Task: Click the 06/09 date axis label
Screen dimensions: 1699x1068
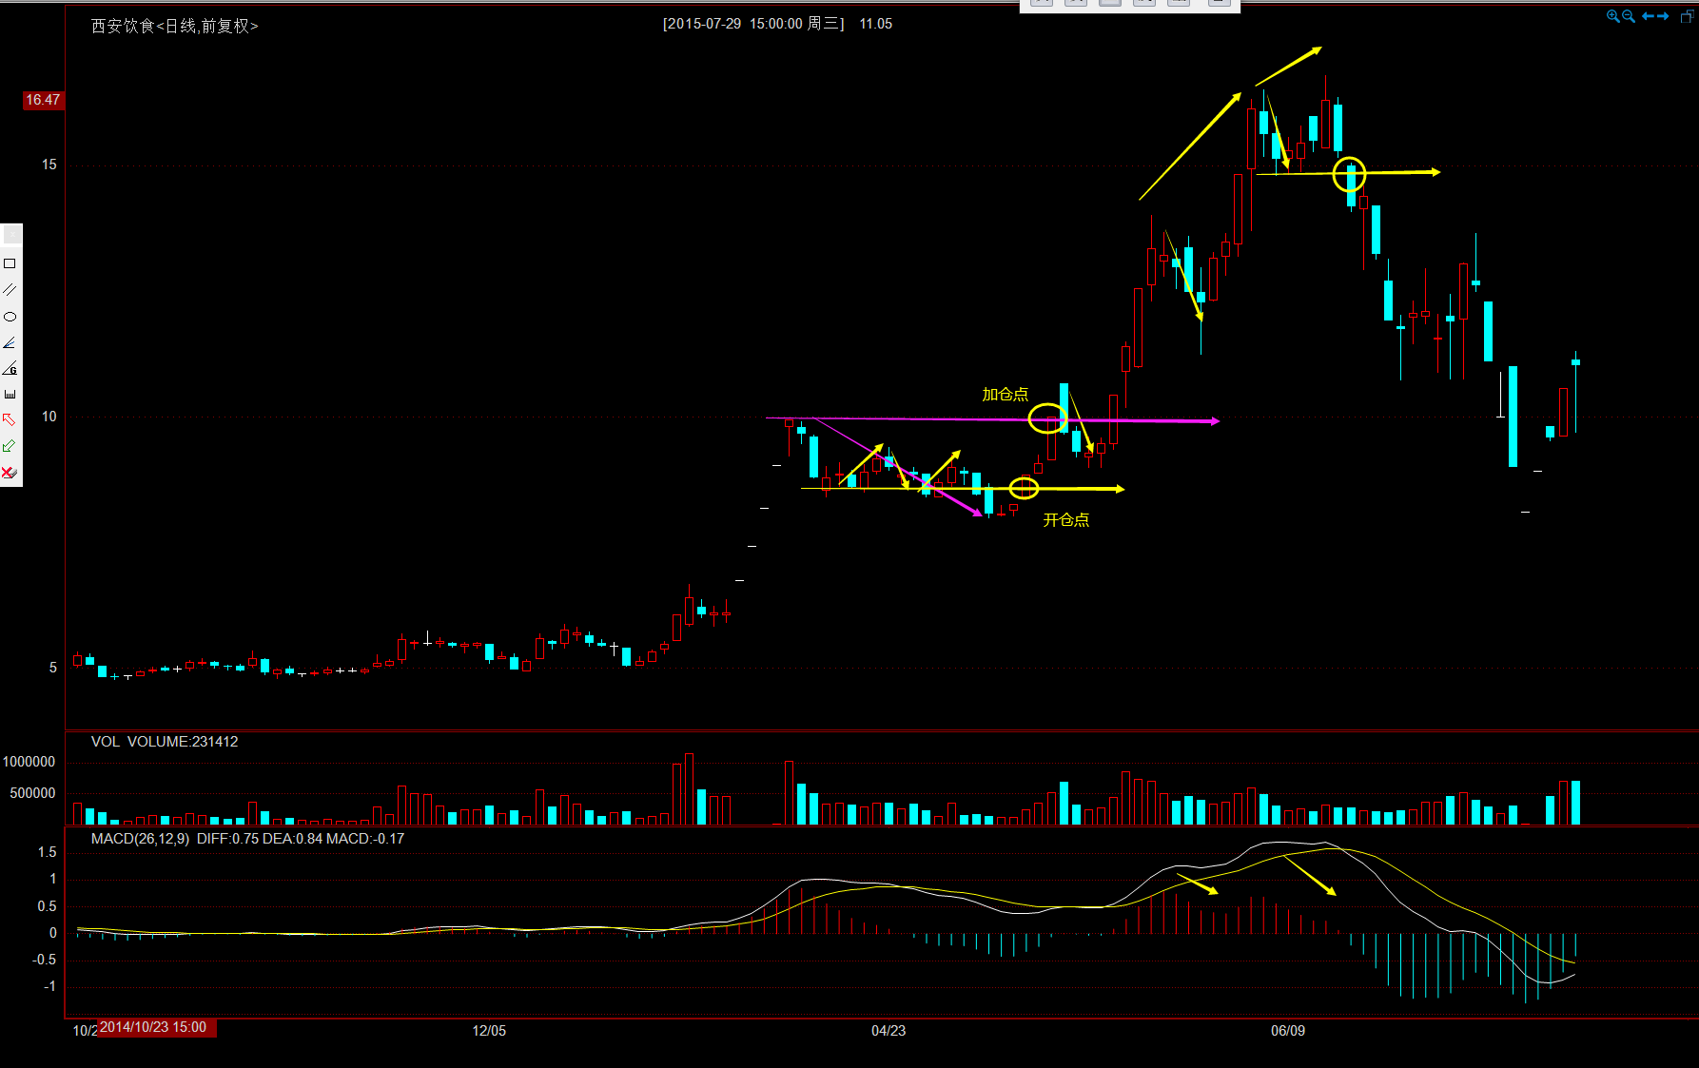Action: [1288, 1031]
